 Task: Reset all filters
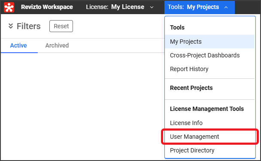click(61, 26)
